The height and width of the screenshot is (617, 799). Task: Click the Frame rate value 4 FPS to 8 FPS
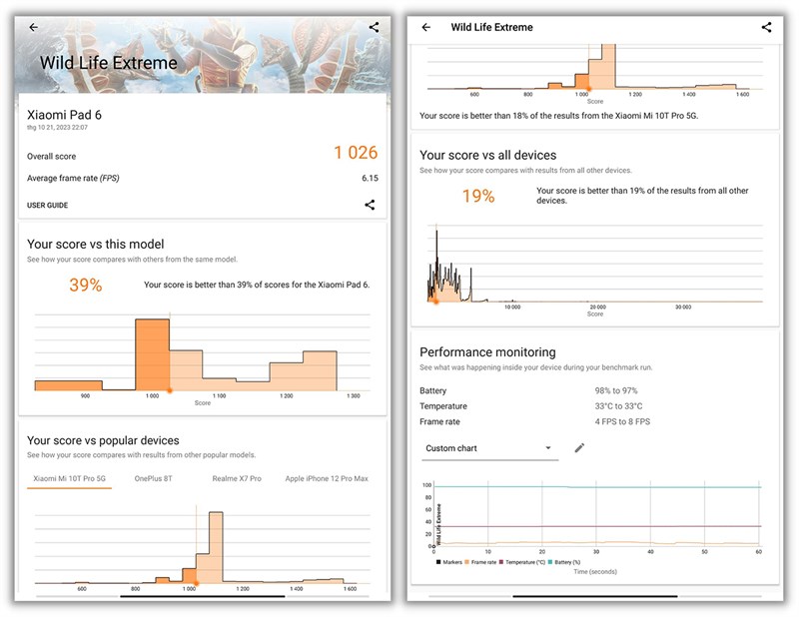pos(622,421)
